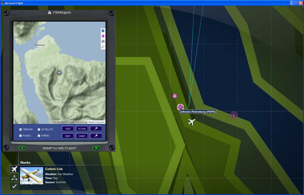
Task: Click the magnifier button beside FLT PLN
Action: (x=96, y=128)
